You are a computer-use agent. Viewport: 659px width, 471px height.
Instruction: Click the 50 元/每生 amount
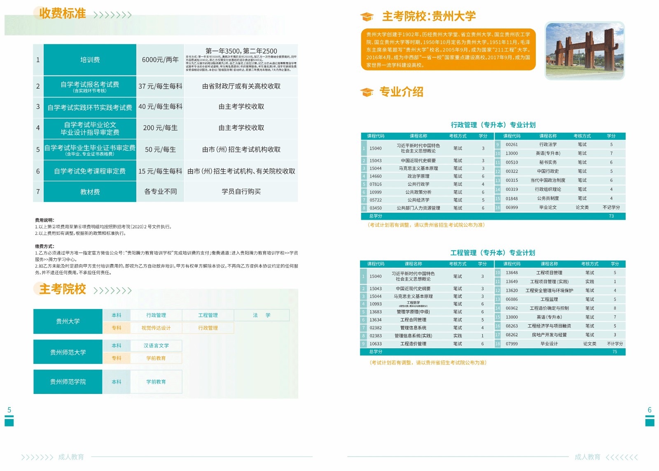pyautogui.click(x=160, y=150)
